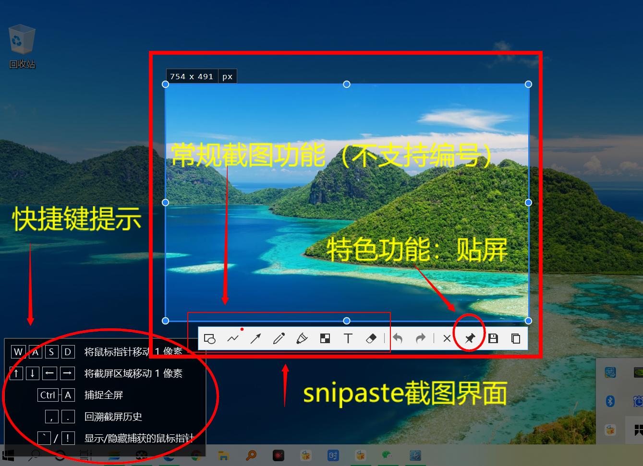643x466 pixels.
Task: Select the text annotation tool
Action: pyautogui.click(x=348, y=339)
